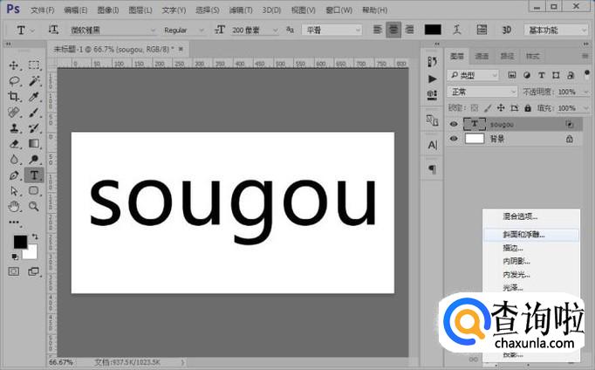Choose Bevel and Emboss from context menu

point(530,235)
